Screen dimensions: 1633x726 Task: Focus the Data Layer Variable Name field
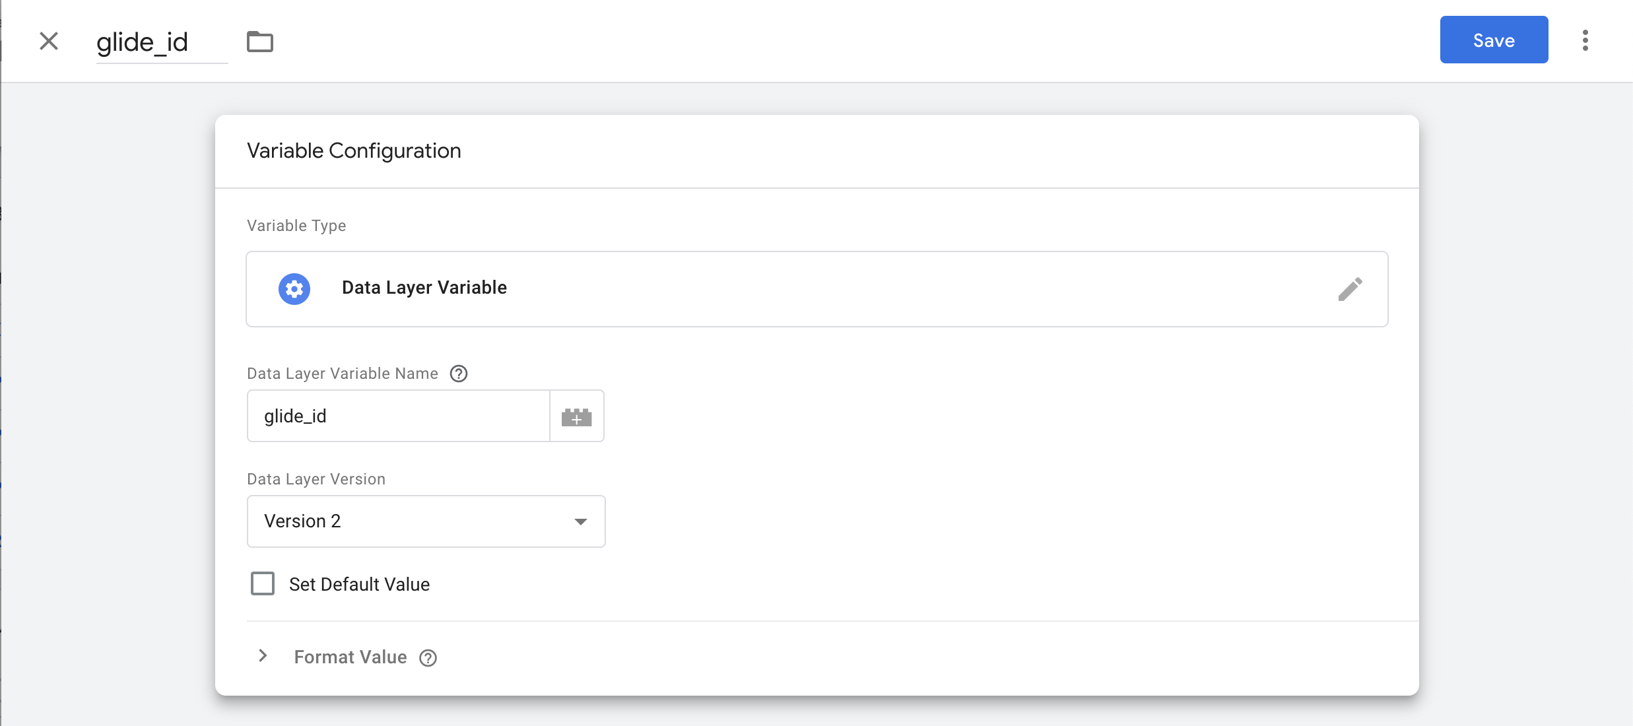399,416
